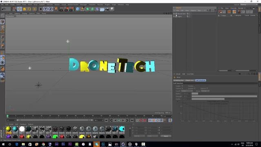
Task: Switch to Modeling Axis tab
Action: pyautogui.click(x=179, y=80)
